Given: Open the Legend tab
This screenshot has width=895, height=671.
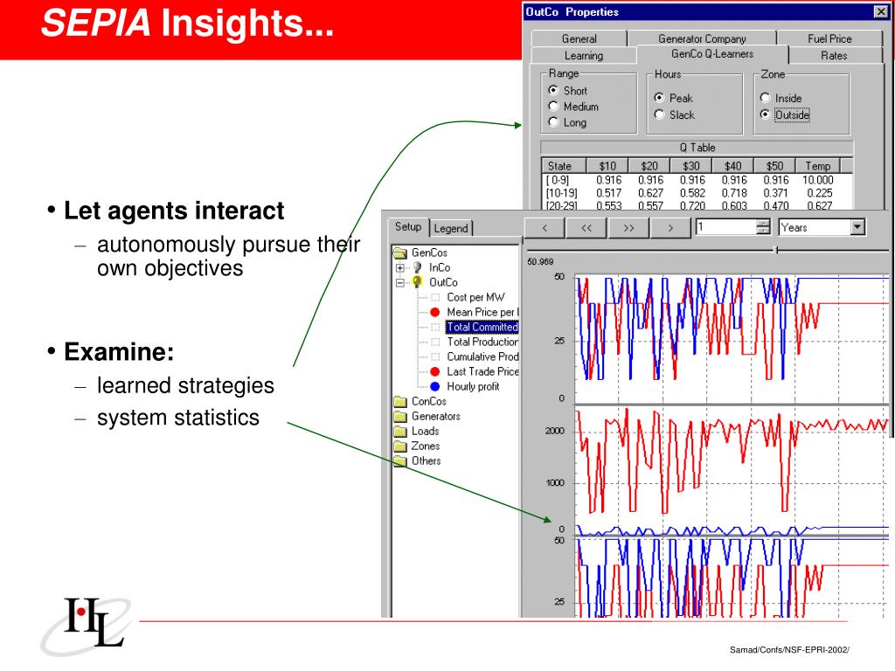Looking at the screenshot, I should (451, 228).
